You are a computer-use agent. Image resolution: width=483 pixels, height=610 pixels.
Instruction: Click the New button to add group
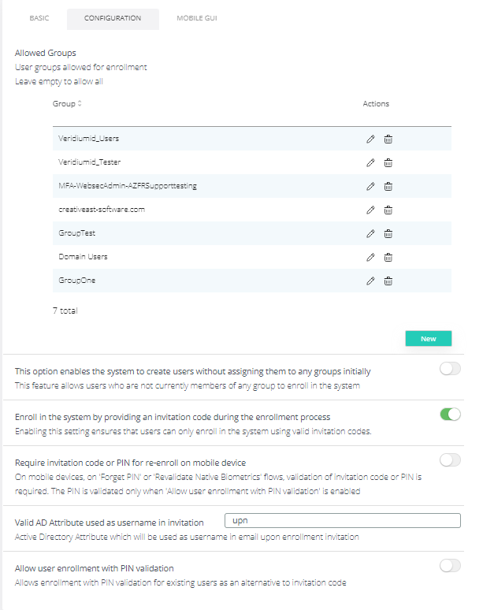(428, 339)
